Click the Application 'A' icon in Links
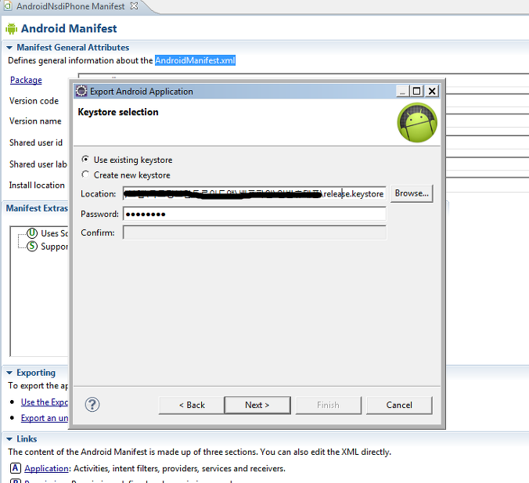The width and height of the screenshot is (529, 483). [x=15, y=468]
